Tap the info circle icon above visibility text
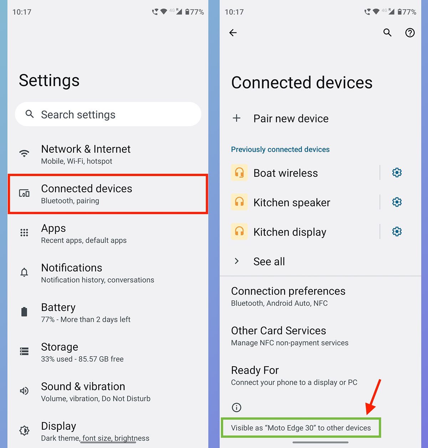Screen dimensions: 428x448 pyautogui.click(x=236, y=407)
